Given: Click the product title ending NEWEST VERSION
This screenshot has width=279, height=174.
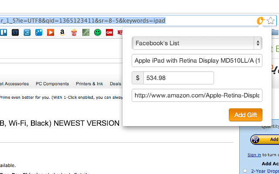Looking at the screenshot, I should point(60,123).
